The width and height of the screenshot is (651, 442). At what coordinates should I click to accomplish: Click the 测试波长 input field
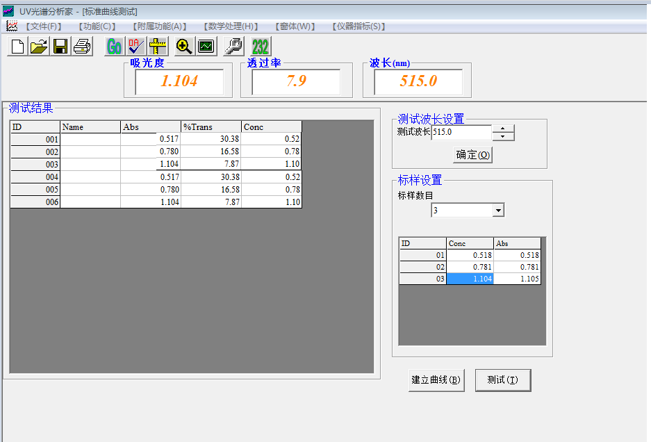[461, 132]
